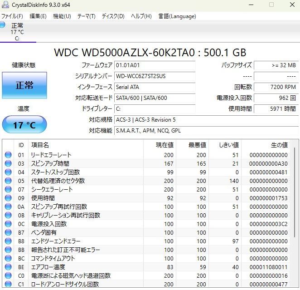Screen dimensions: 300x290
Task: Click the buffer size field >= 32 MB
Action: click(x=276, y=65)
